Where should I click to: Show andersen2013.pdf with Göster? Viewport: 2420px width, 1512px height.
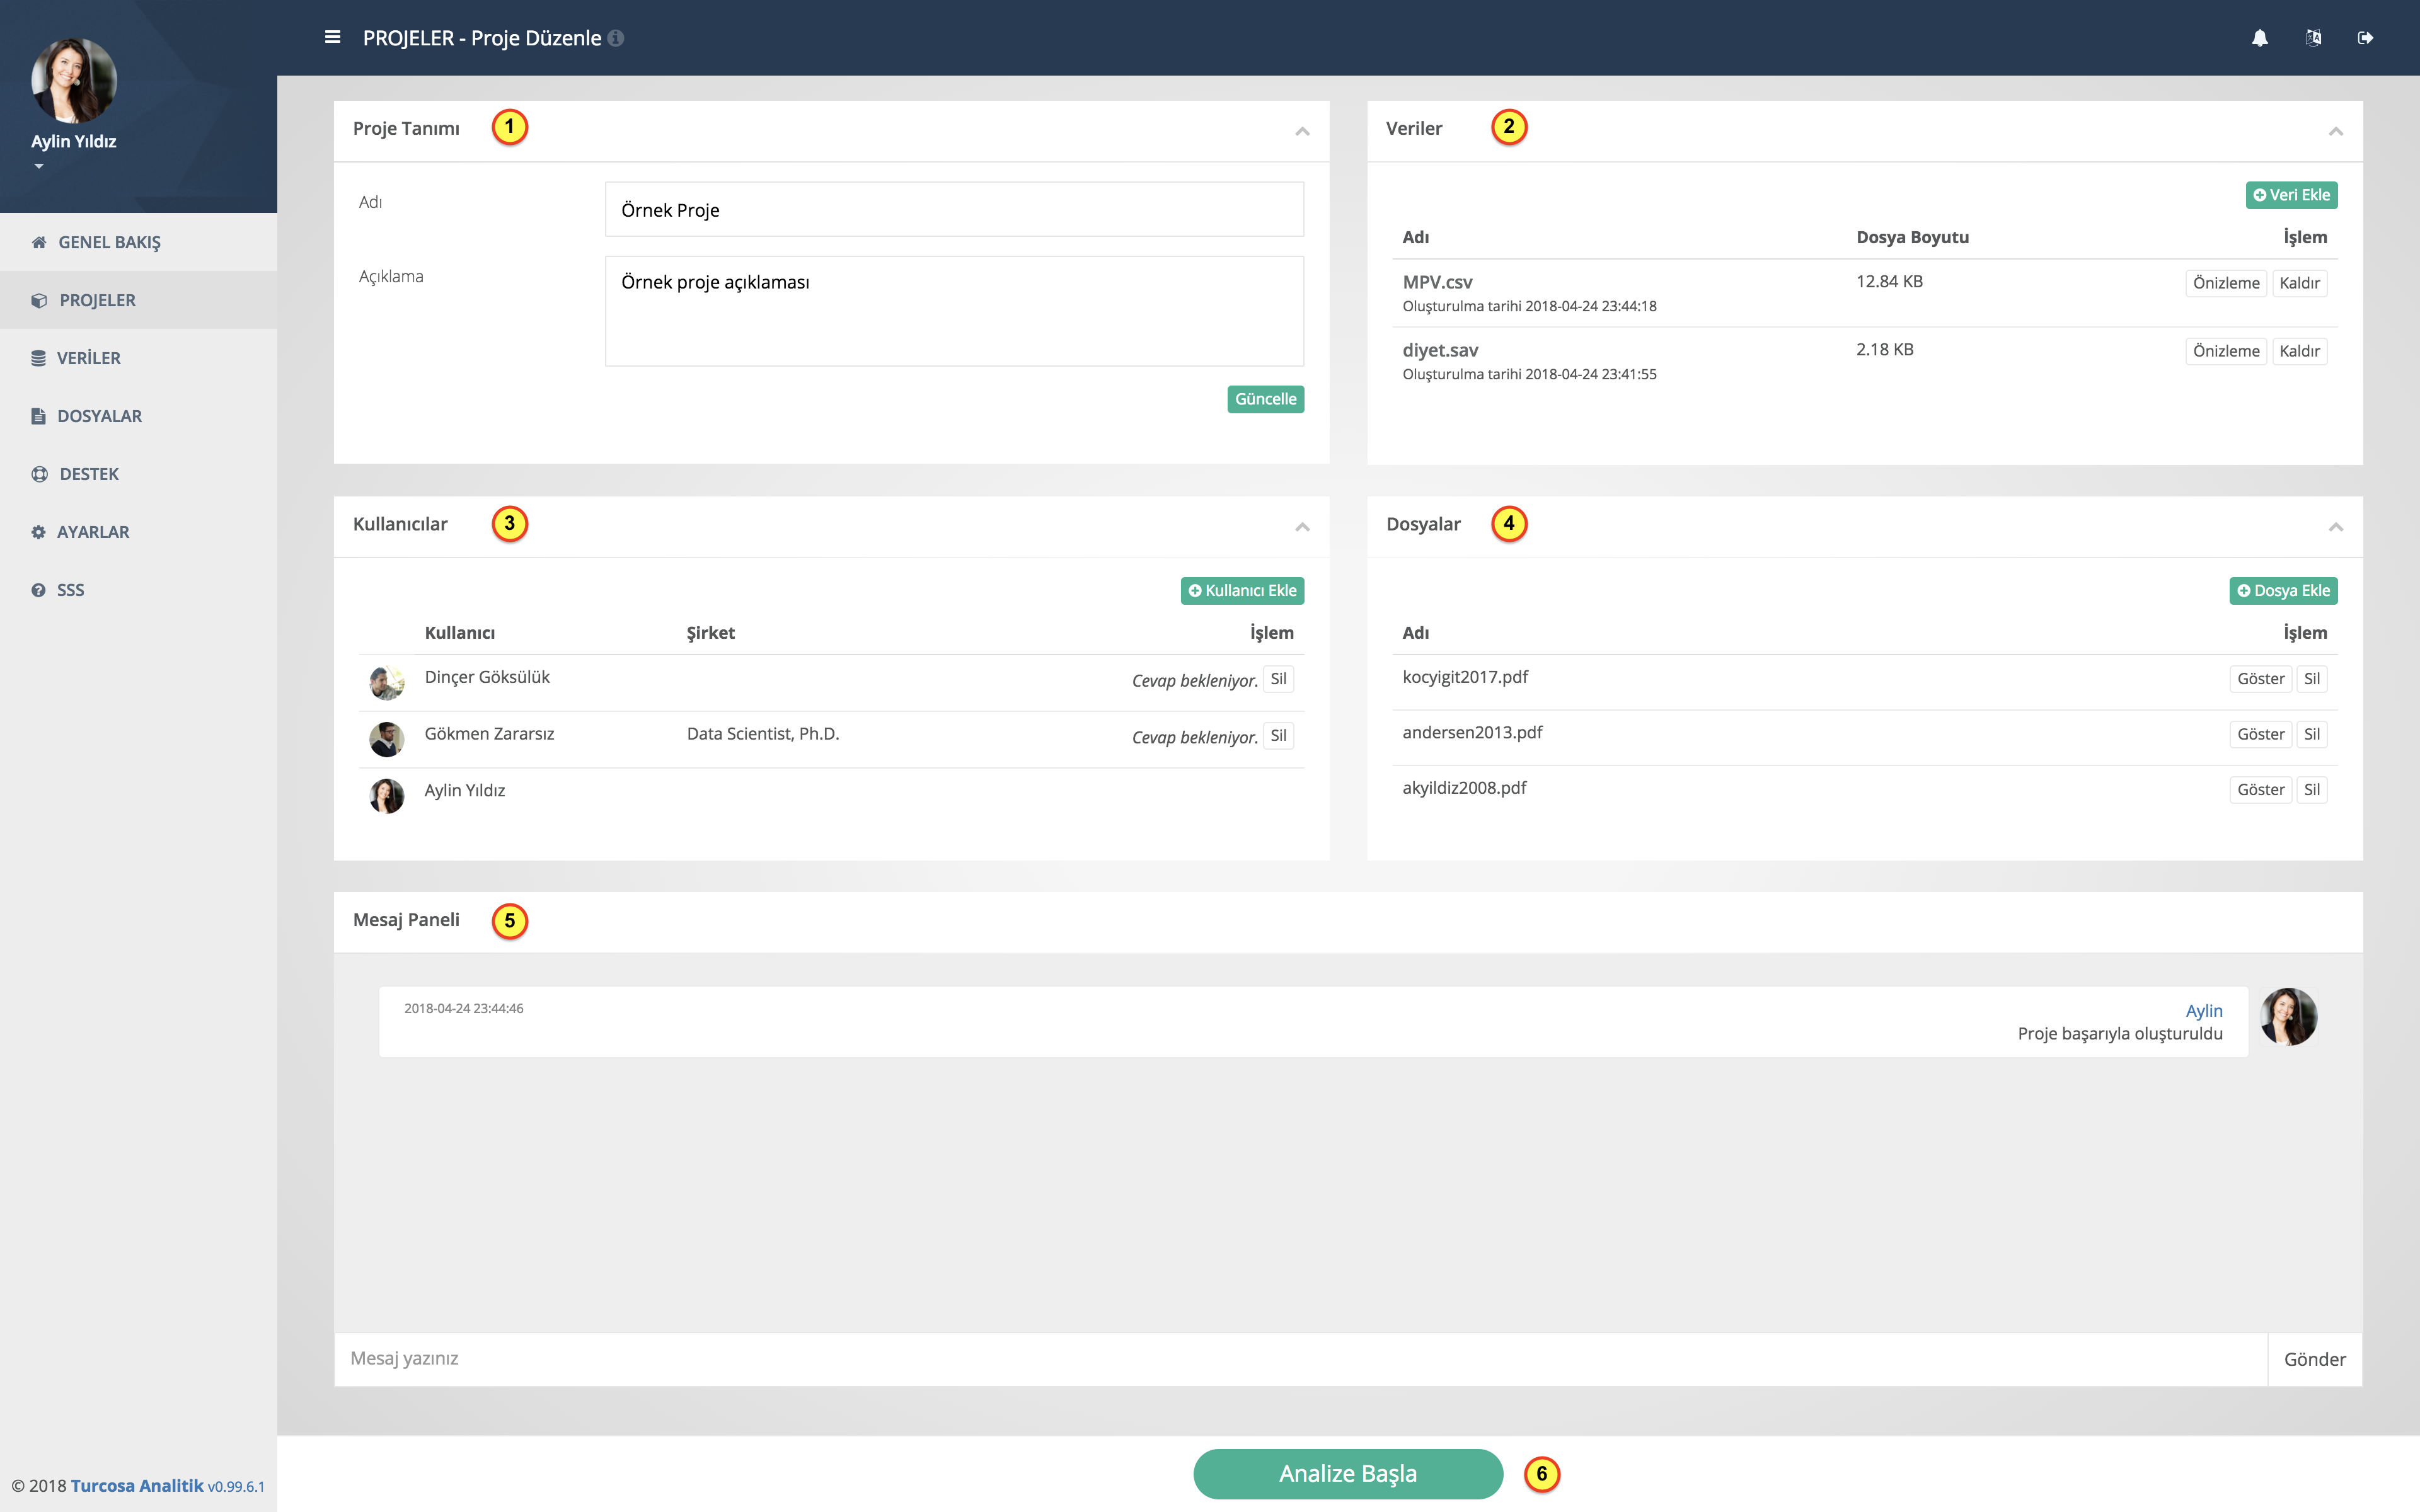click(2260, 734)
